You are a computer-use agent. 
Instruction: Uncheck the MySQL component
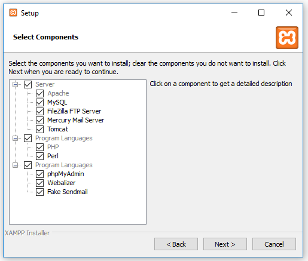pos(39,102)
